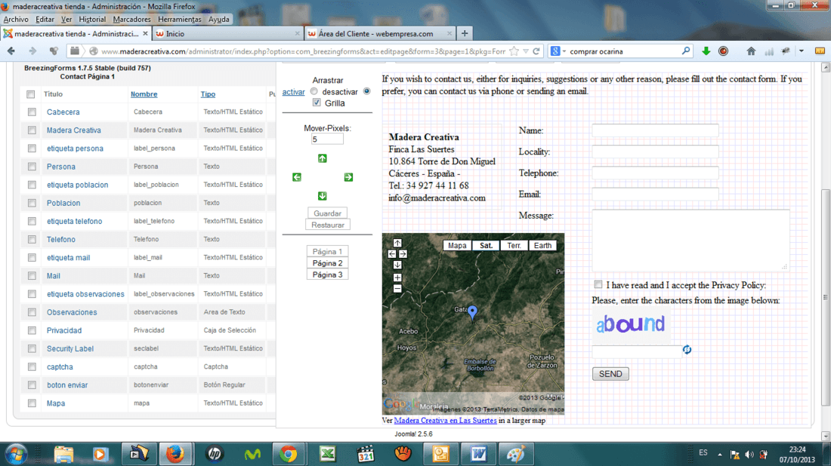
Task: Check the Mapa row checkbox
Action: click(32, 403)
